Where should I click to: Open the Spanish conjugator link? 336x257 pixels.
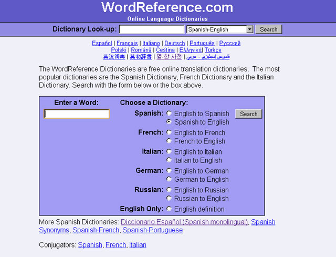[90, 245]
